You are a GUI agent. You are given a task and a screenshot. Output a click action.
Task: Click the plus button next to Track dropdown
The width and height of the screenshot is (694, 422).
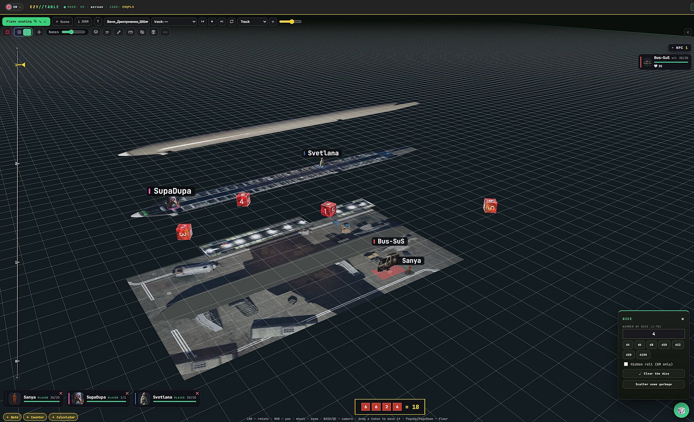click(x=273, y=21)
